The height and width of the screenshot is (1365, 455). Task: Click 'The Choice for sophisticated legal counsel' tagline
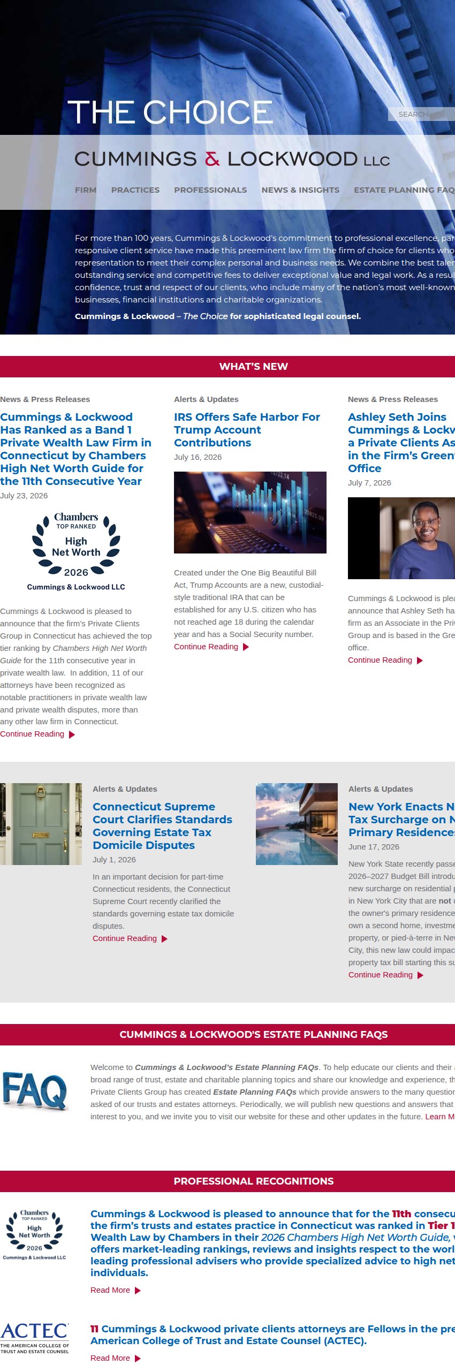pyautogui.click(x=218, y=316)
